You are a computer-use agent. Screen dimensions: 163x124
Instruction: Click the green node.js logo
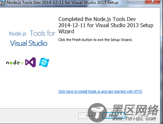[x=15, y=62]
